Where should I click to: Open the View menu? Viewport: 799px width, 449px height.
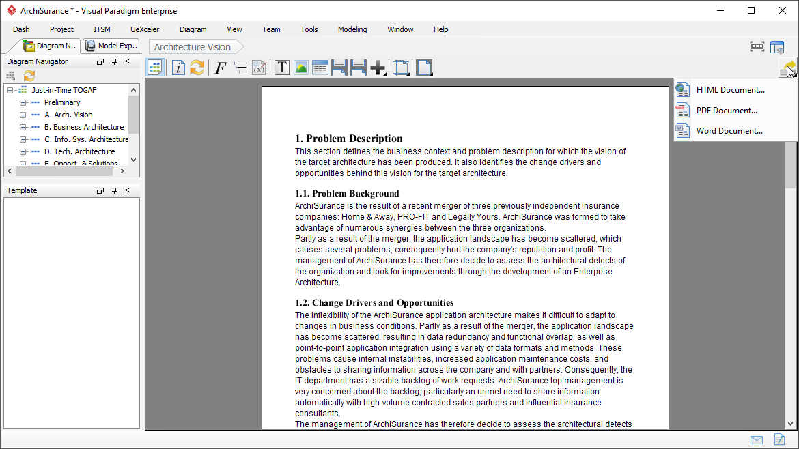point(234,29)
